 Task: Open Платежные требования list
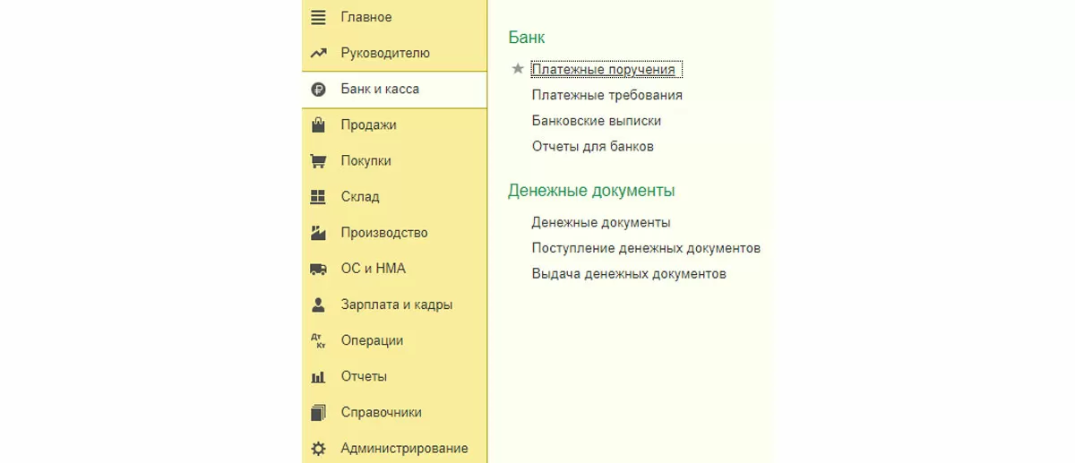tap(606, 95)
